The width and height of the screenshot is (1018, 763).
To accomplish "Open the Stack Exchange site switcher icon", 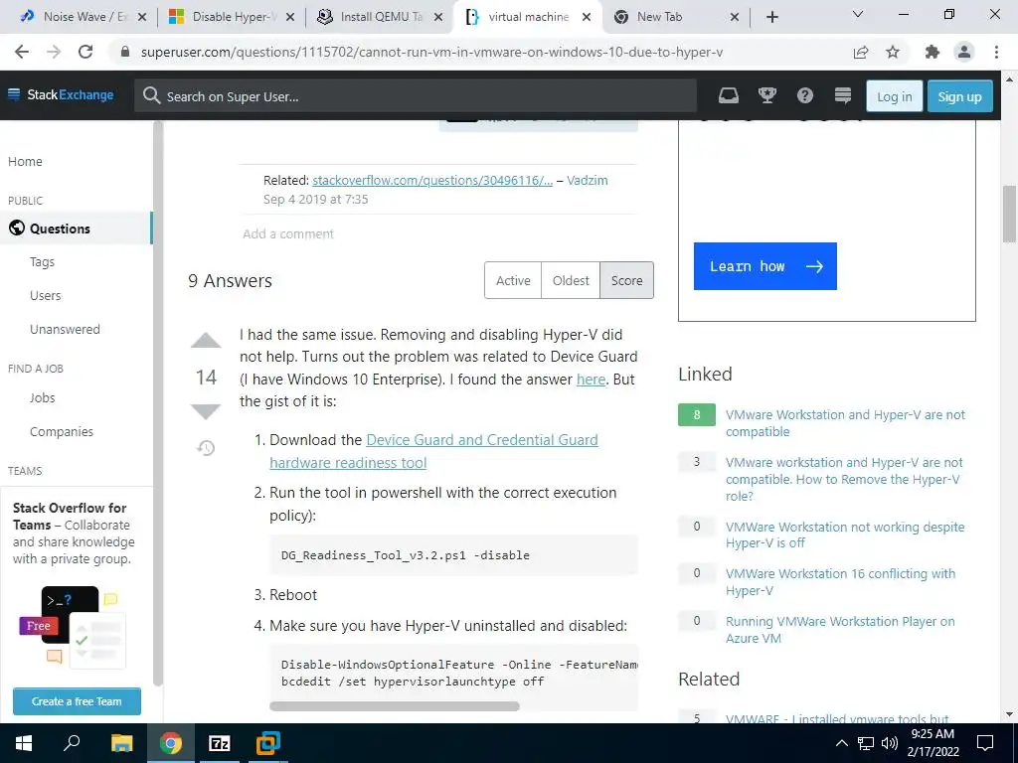I will coord(843,96).
